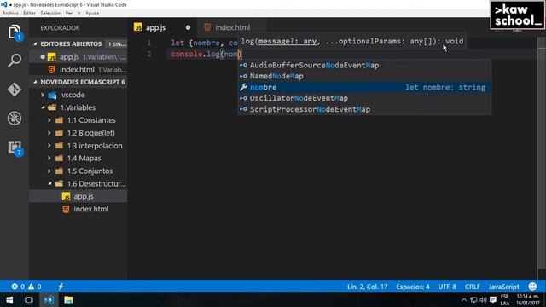Open the Editar menu

pyautogui.click(x=29, y=14)
